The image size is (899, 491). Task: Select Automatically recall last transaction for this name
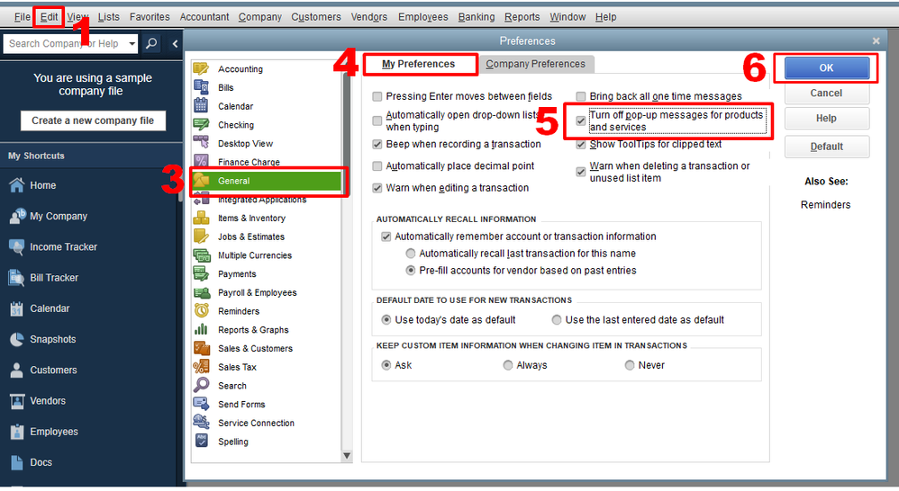pos(411,254)
